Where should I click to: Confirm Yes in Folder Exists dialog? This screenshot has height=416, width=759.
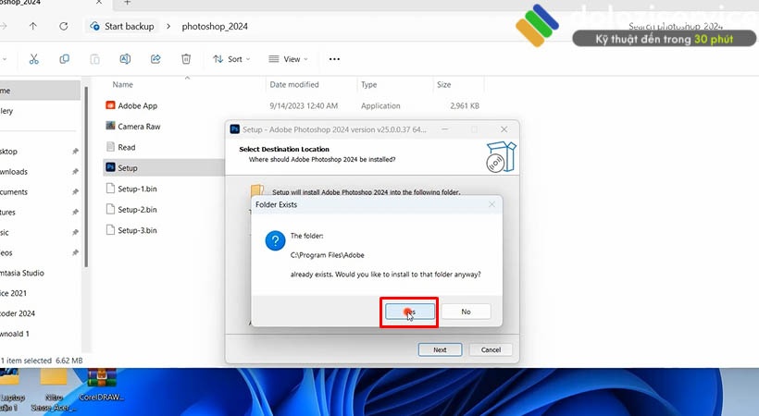coord(410,312)
